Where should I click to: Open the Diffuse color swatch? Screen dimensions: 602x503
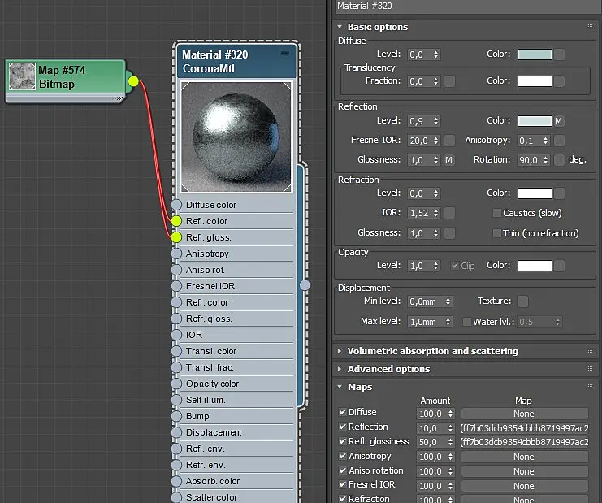(x=535, y=54)
